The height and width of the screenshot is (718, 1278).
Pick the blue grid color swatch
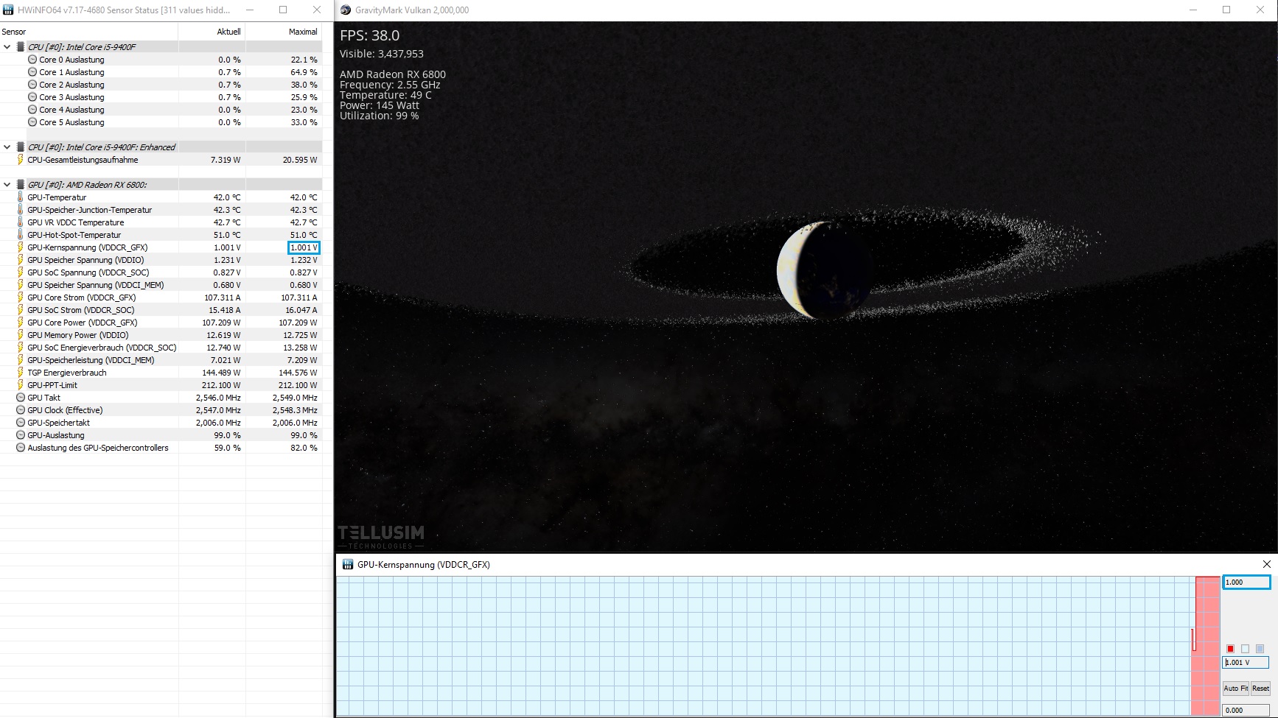click(x=1260, y=649)
